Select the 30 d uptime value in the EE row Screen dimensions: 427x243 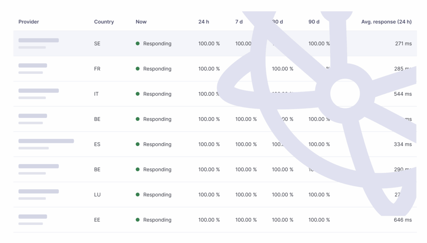click(282, 220)
